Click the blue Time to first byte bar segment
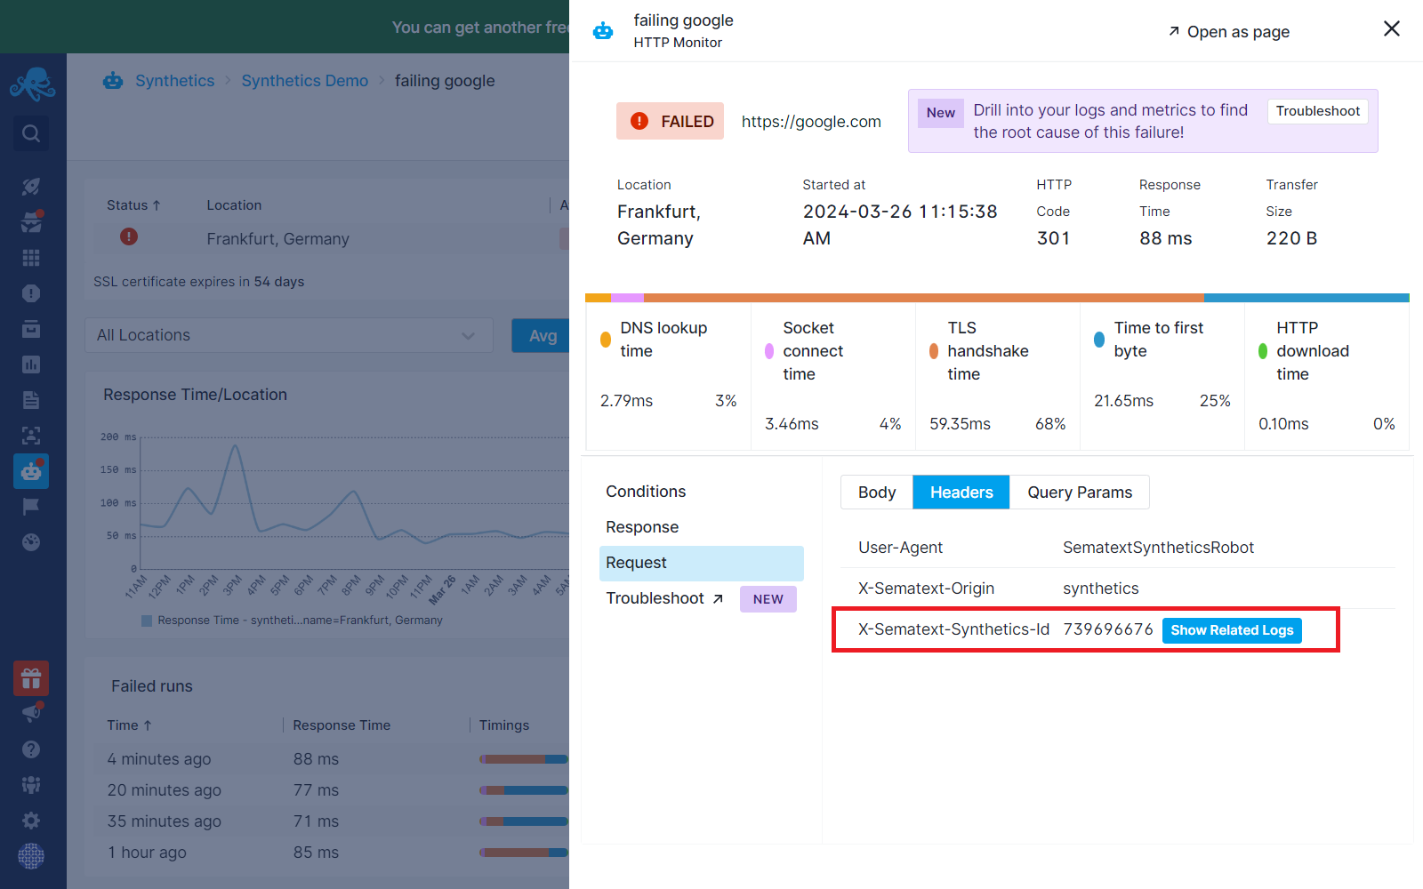Screen dimensions: 1423x889 1306,298
